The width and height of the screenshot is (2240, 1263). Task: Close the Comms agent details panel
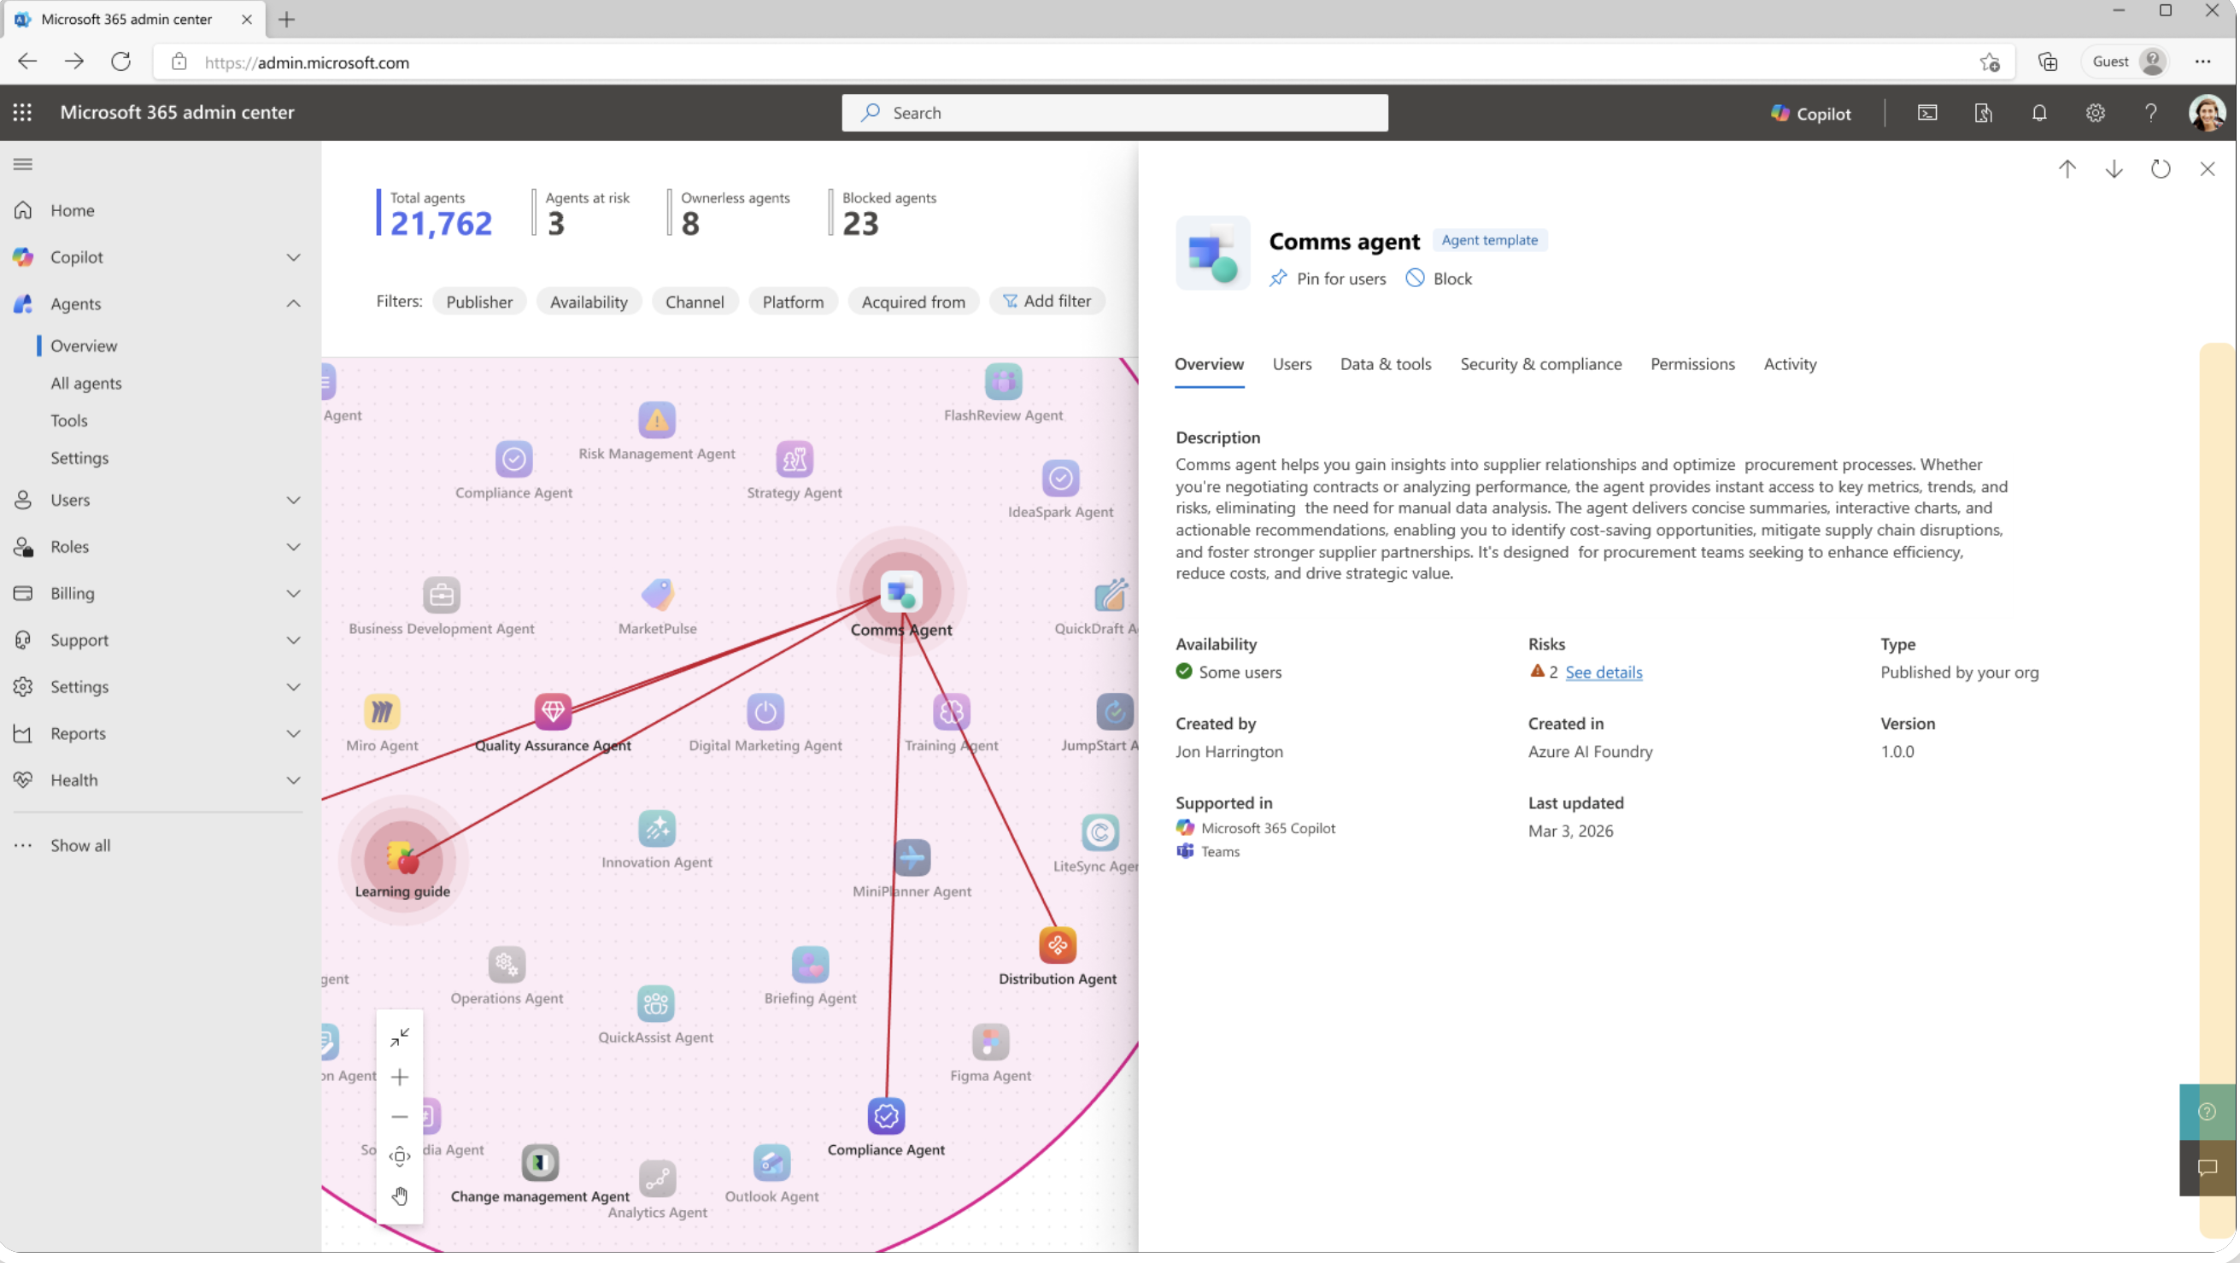click(x=2207, y=168)
